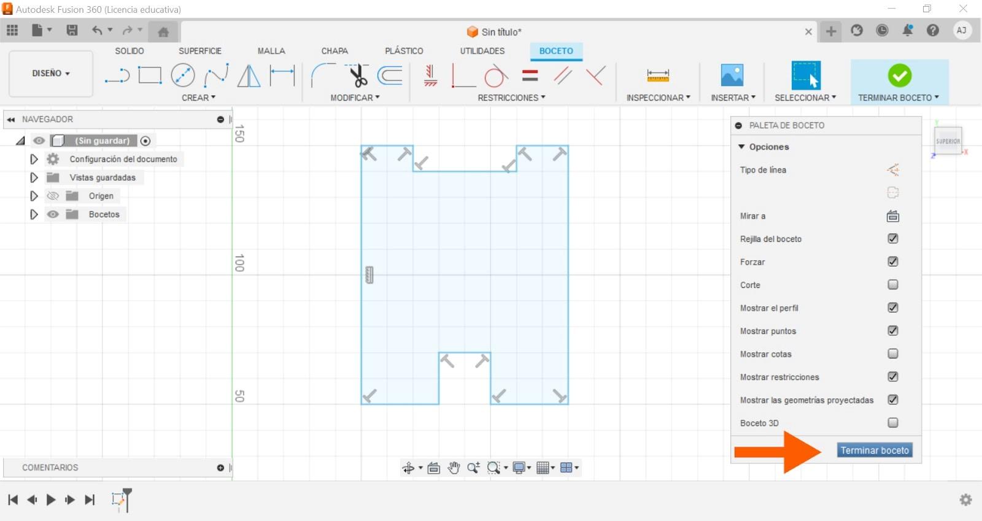Switch to the SUPERFICIE tab
Image resolution: width=982 pixels, height=521 pixels.
click(200, 51)
